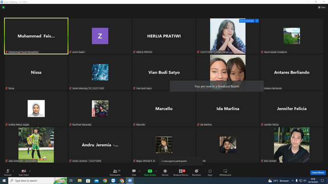
Task: Click 'Sarah Melodya_TIF_1222711003' name label
Action: point(88,88)
